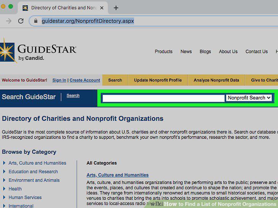Screen dimensions: 278x208
Task: Click Update Nonprofit Profile button
Action: pyautogui.click(x=158, y=80)
